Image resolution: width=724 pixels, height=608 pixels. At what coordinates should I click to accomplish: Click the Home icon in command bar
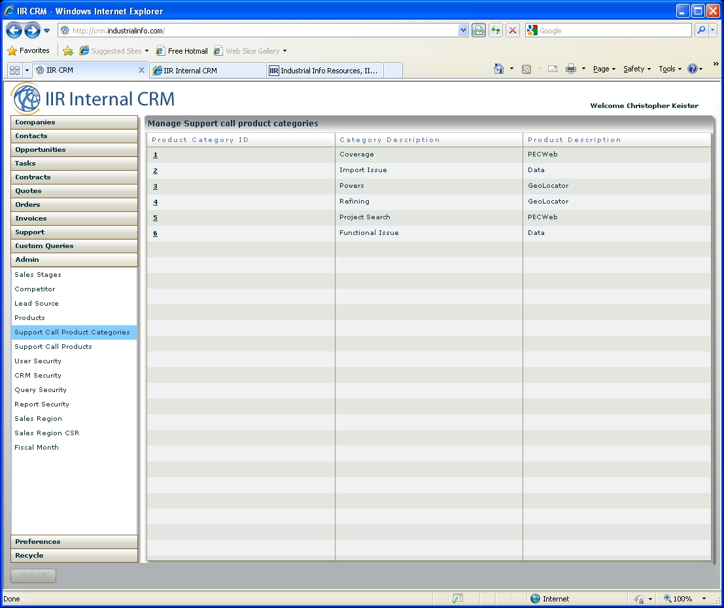point(499,69)
